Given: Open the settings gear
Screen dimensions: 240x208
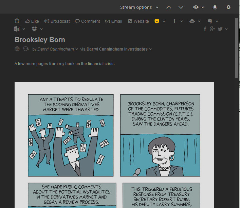Looking at the screenshot, I should coord(228,7).
